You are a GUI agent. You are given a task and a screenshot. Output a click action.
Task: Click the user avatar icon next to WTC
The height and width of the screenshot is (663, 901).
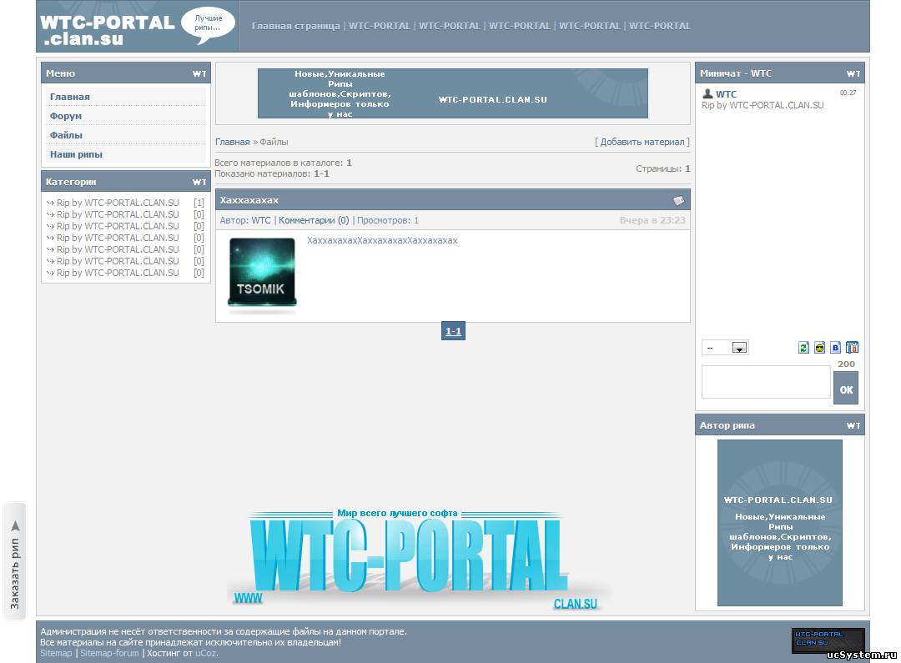(707, 94)
